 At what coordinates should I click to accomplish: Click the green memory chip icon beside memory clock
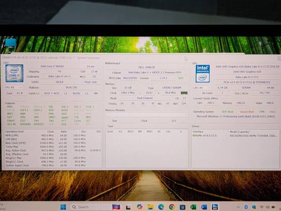pos(184,93)
